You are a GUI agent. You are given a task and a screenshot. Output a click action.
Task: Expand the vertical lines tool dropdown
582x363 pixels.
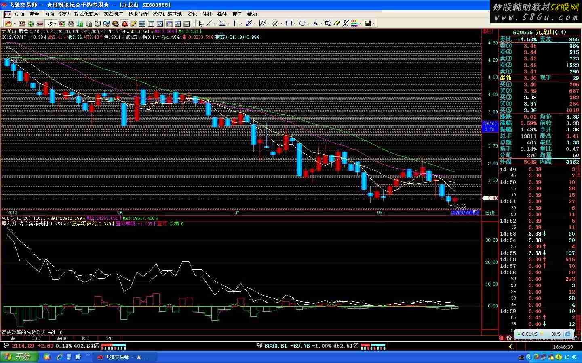241,23
